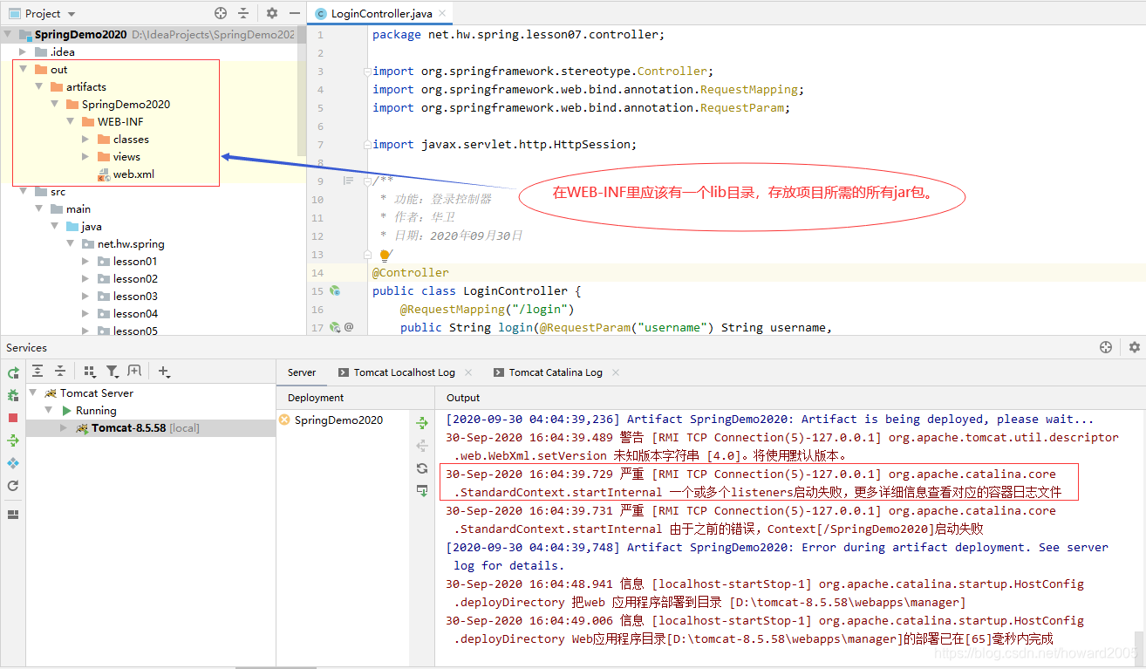
Task: Click greyed undeploy arrows beside Deployment list
Action: (x=422, y=446)
